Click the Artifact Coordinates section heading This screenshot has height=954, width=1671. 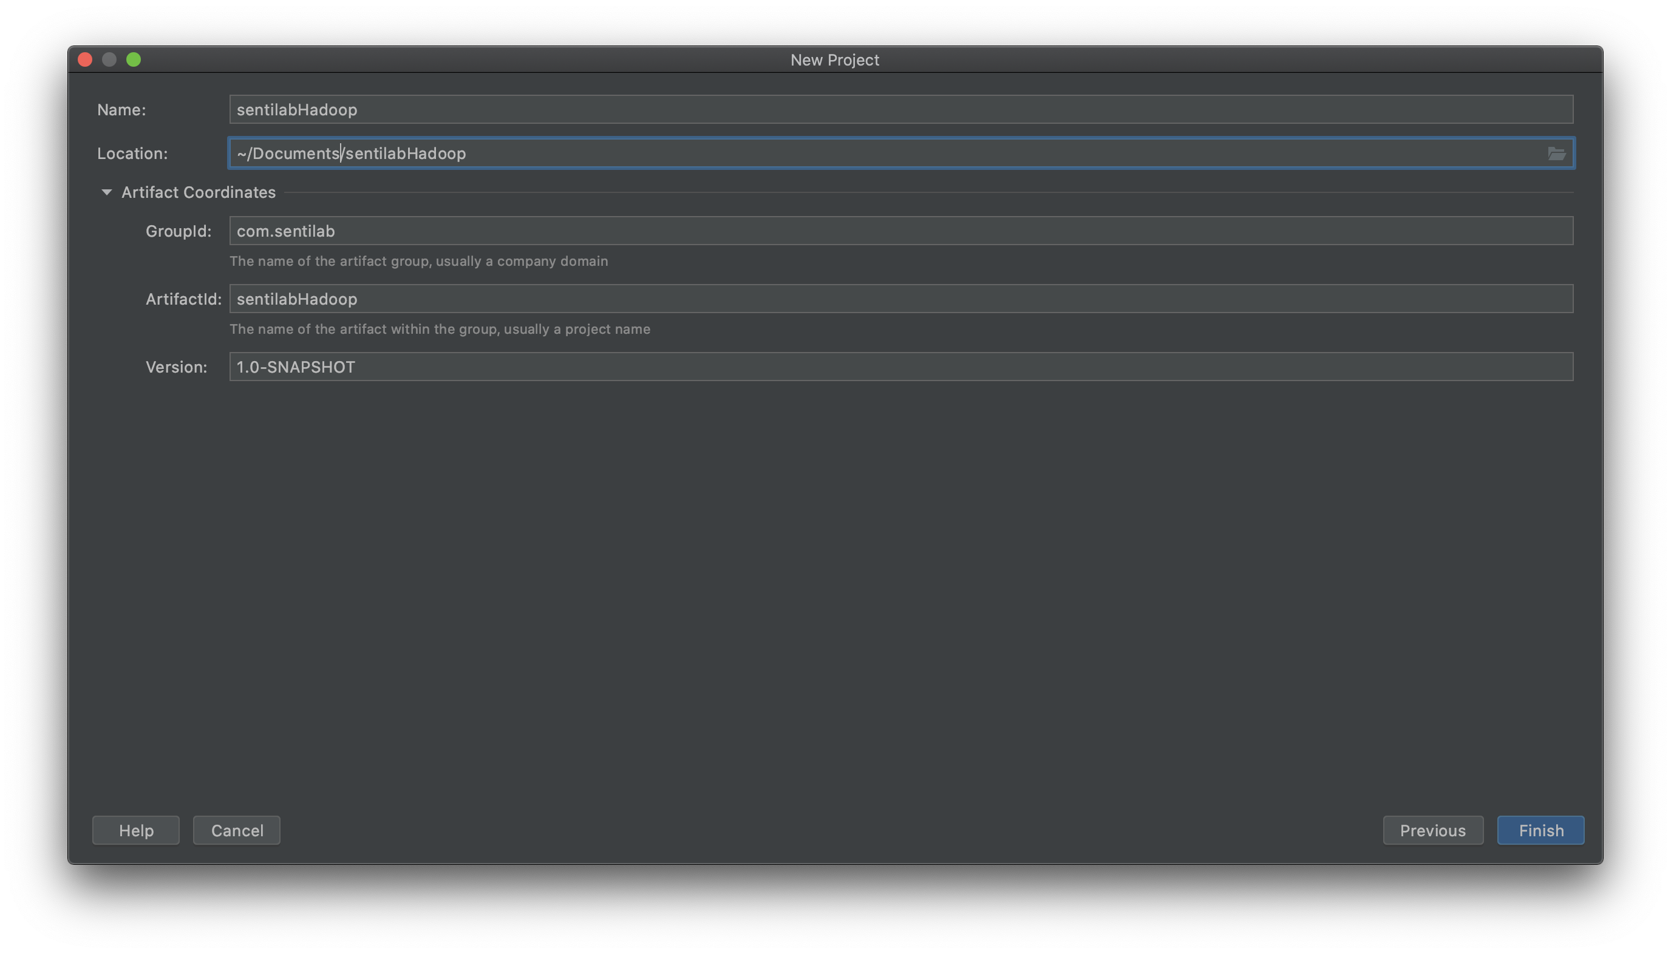pos(198,192)
